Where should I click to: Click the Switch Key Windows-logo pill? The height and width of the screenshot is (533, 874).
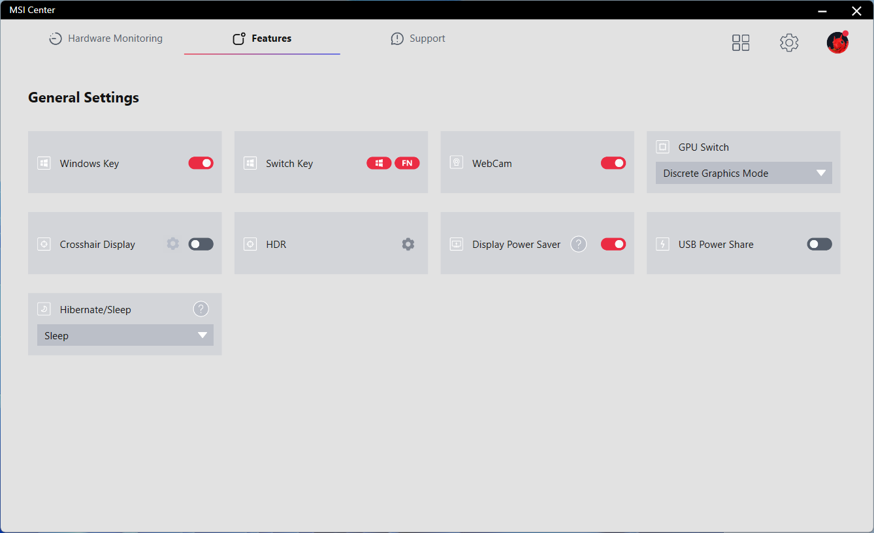[x=379, y=163]
